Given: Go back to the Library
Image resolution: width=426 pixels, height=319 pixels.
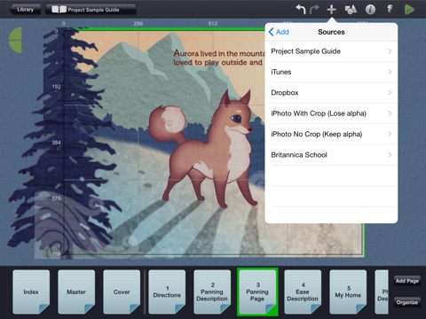Looking at the screenshot, I should click(25, 10).
